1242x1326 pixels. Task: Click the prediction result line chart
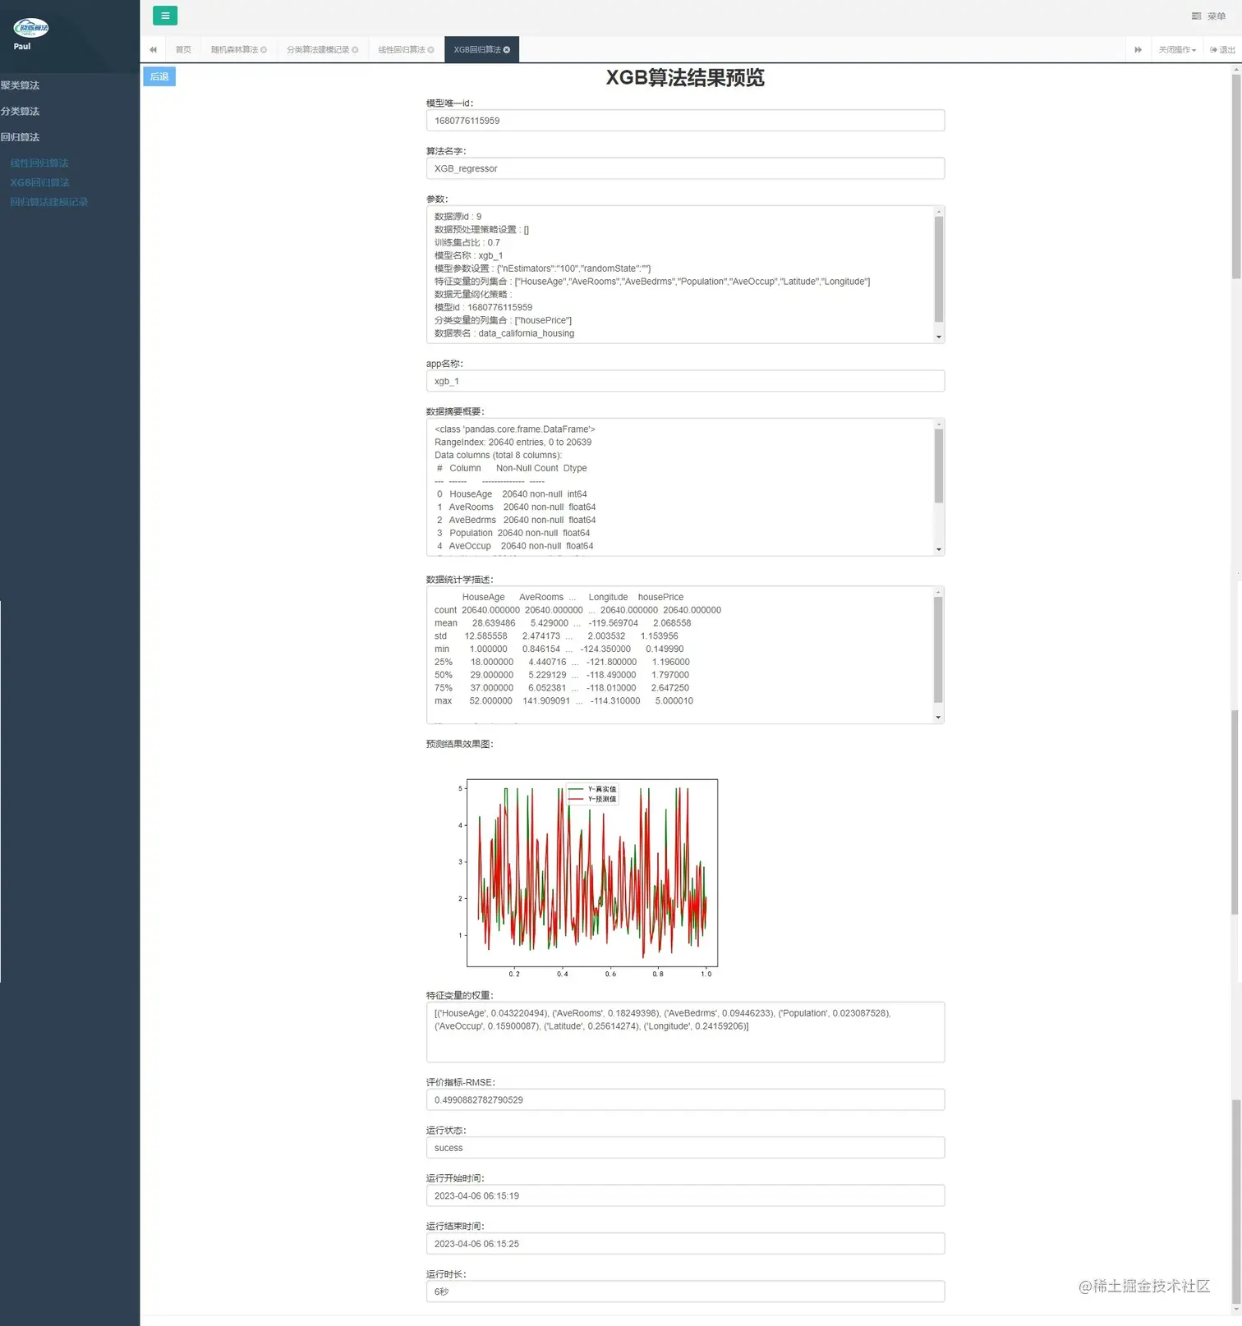(x=592, y=873)
